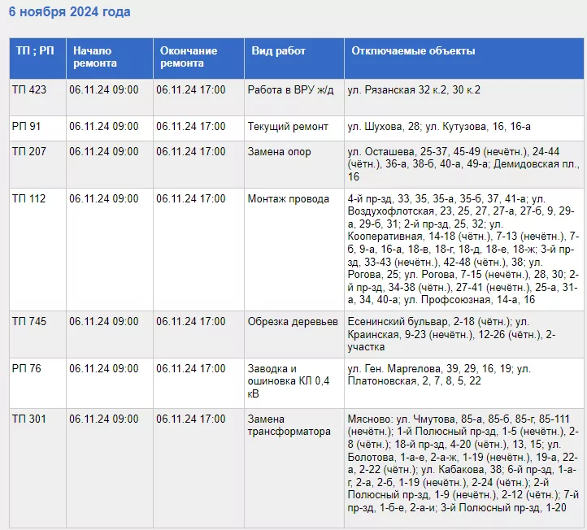Viewport: 587px width, 530px height.
Task: Click start time in РП 76 row
Action: 104,369
